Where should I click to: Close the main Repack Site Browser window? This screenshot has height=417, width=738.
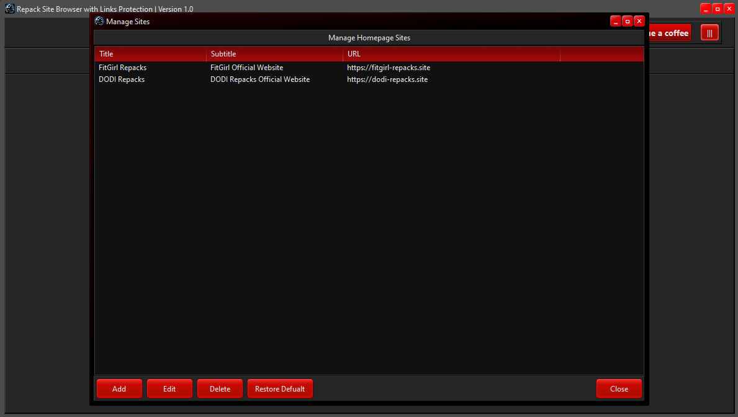tap(729, 9)
